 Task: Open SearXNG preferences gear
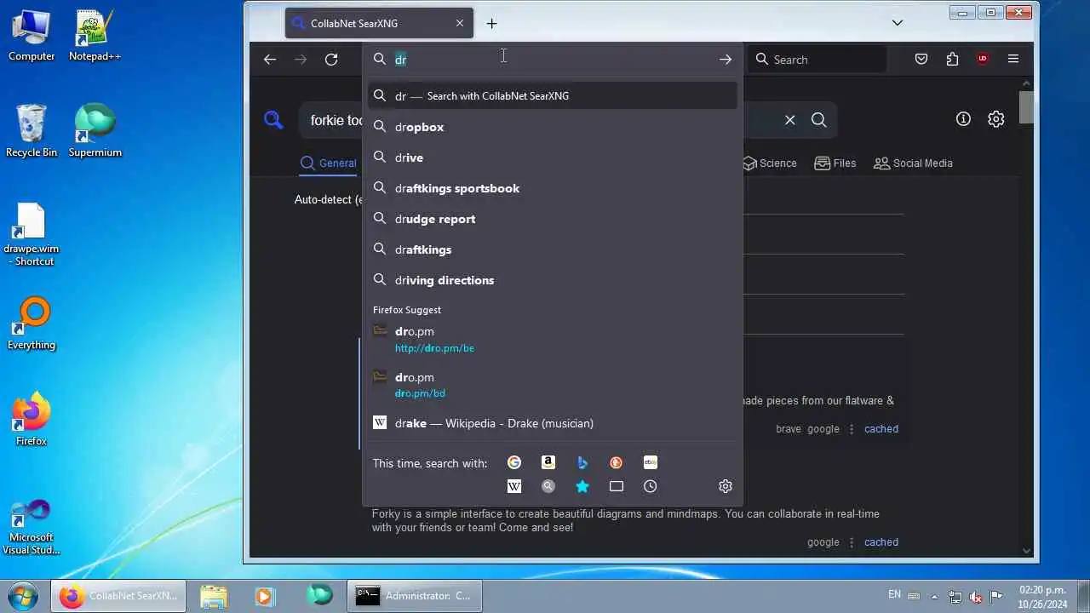click(996, 119)
